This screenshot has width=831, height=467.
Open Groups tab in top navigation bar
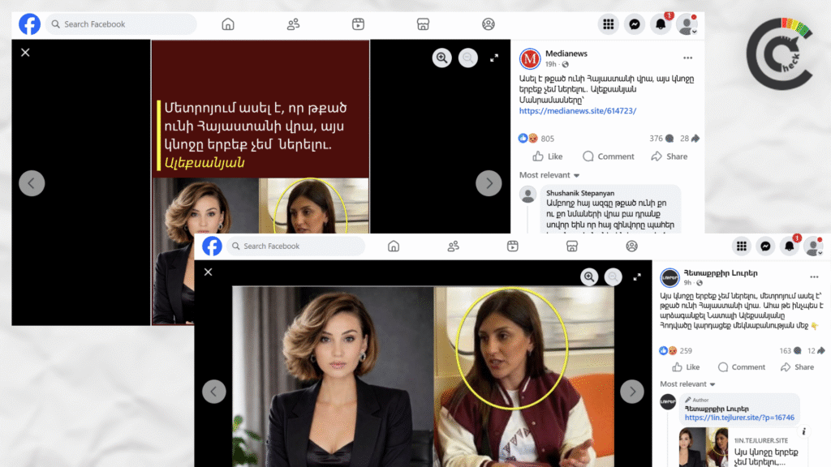click(488, 24)
